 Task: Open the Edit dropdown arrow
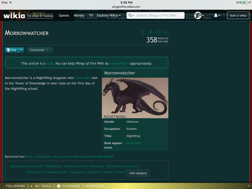tap(21, 50)
